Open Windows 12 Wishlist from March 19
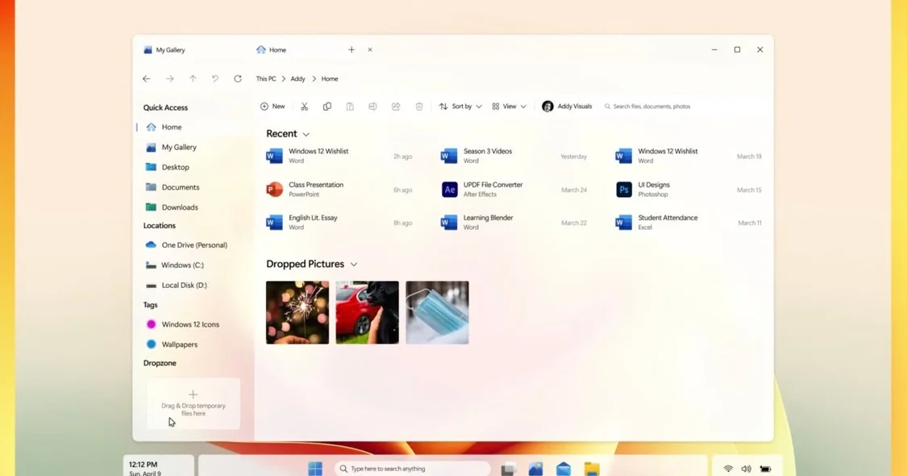This screenshot has height=476, width=907. tap(689, 156)
